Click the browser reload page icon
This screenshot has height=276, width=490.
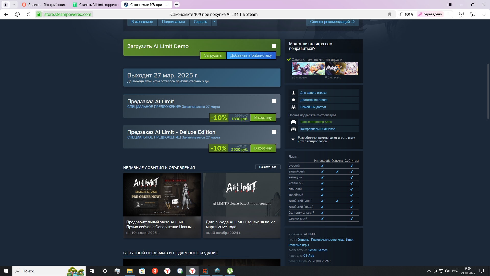click(29, 14)
